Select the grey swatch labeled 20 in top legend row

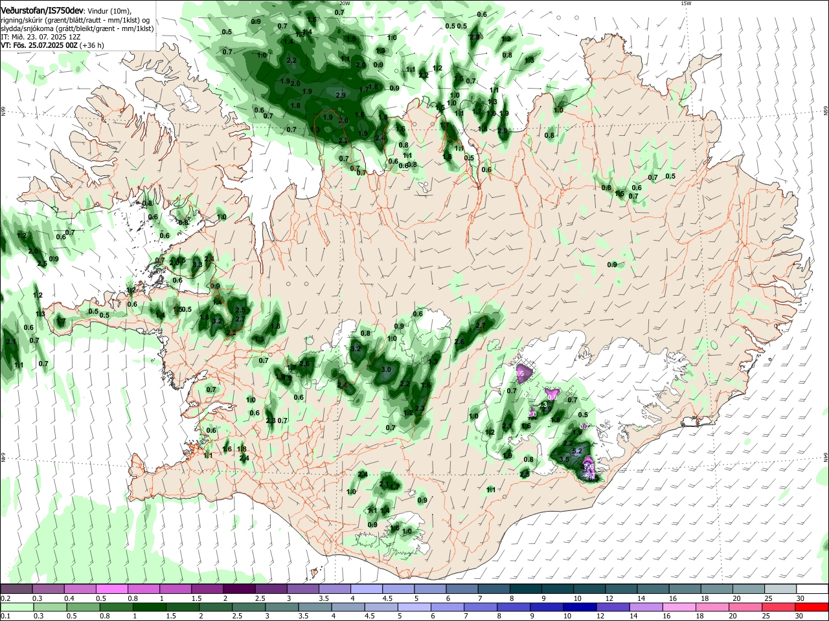pos(748,589)
